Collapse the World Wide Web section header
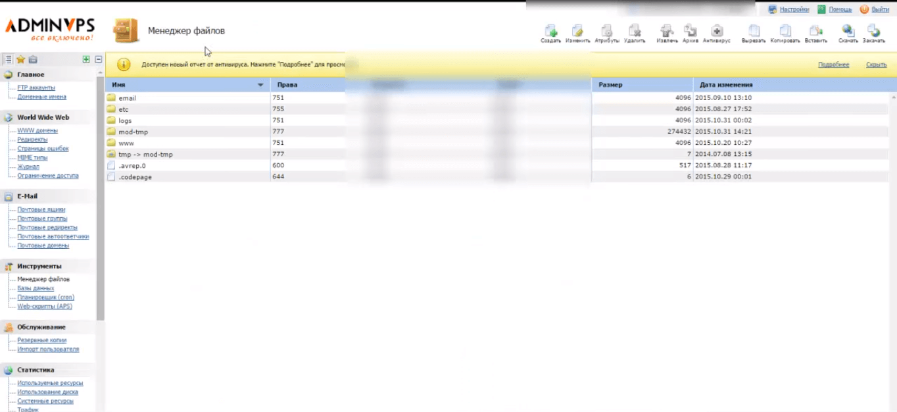 coord(43,117)
